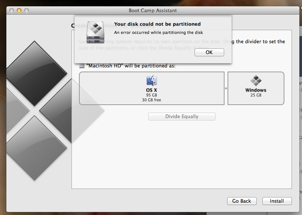302x215 pixels.
Task: Click the "Your disk could not be partitioned" heading
Action: point(157,24)
